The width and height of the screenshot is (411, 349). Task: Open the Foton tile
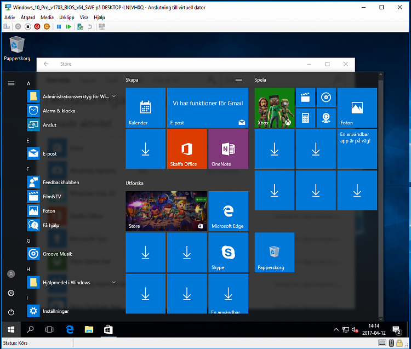(x=357, y=108)
